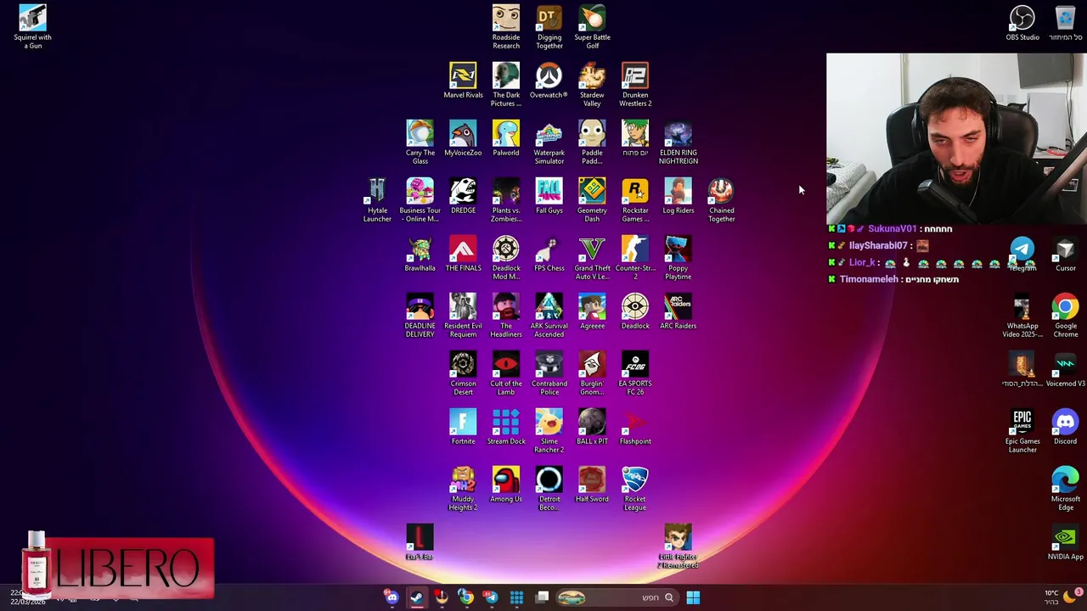Launch Slime Rancher 2 icon
Image resolution: width=1087 pixels, height=611 pixels.
click(549, 430)
